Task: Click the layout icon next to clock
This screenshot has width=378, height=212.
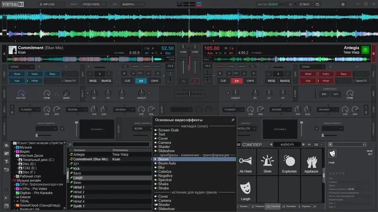Action: (317, 4)
